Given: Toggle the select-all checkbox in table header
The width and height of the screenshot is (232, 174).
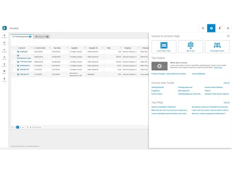Looking at the screenshot, I should click(13, 48).
